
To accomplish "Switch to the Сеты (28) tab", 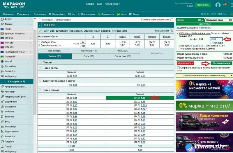I will [89, 56].
